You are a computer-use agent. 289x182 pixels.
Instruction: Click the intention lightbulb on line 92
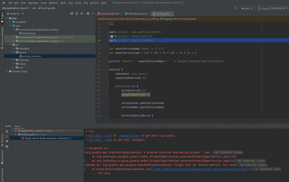pyautogui.click(x=112, y=36)
